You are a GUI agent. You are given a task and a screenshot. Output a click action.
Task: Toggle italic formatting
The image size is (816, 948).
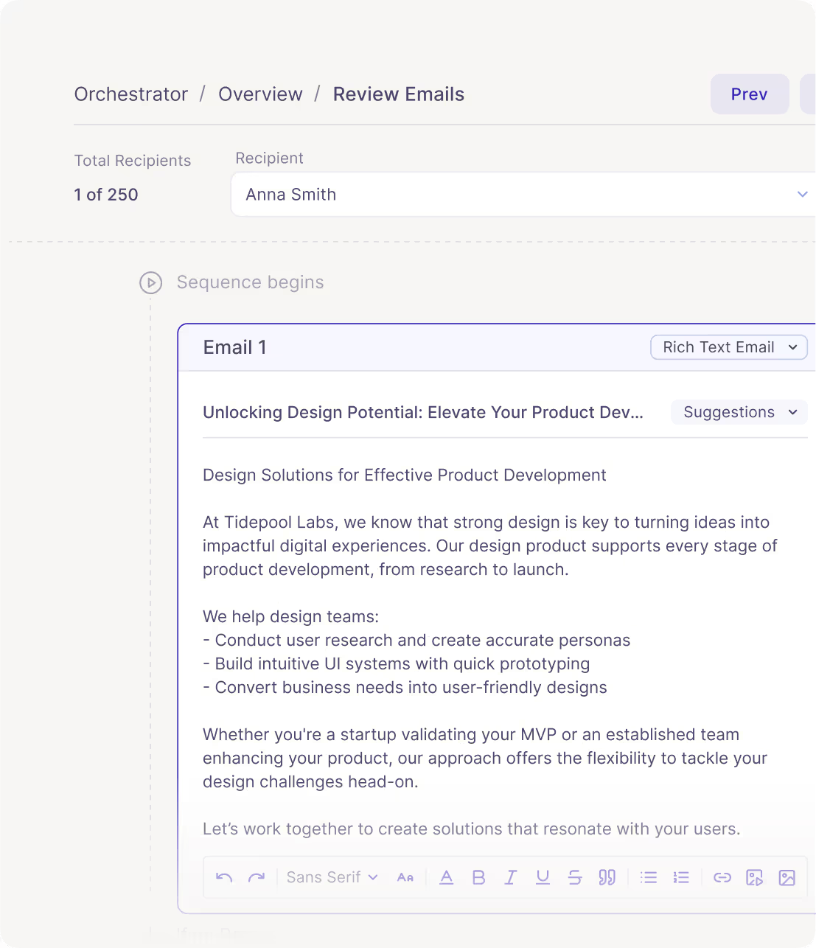[510, 877]
